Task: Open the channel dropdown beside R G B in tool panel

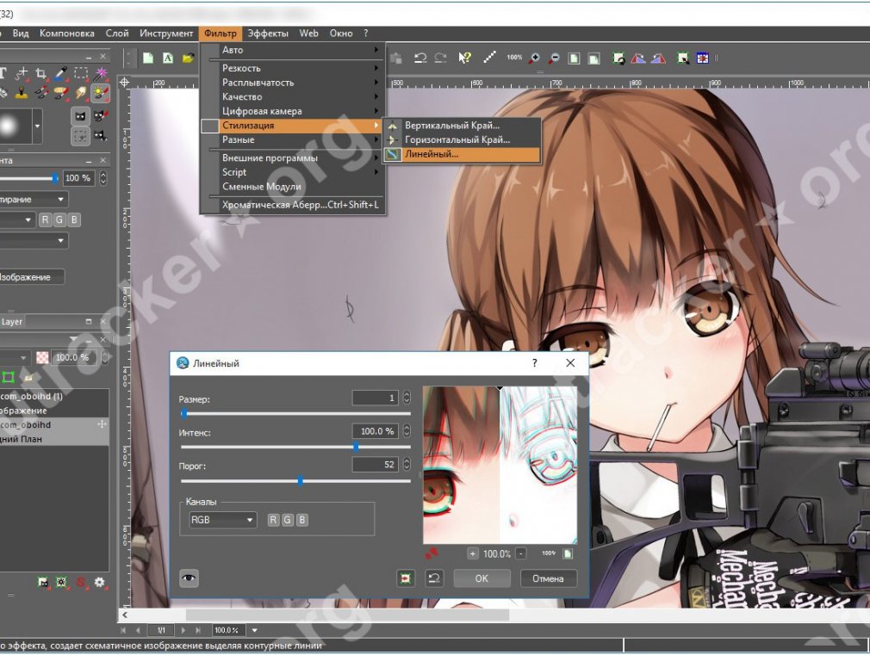Action: coord(16,219)
